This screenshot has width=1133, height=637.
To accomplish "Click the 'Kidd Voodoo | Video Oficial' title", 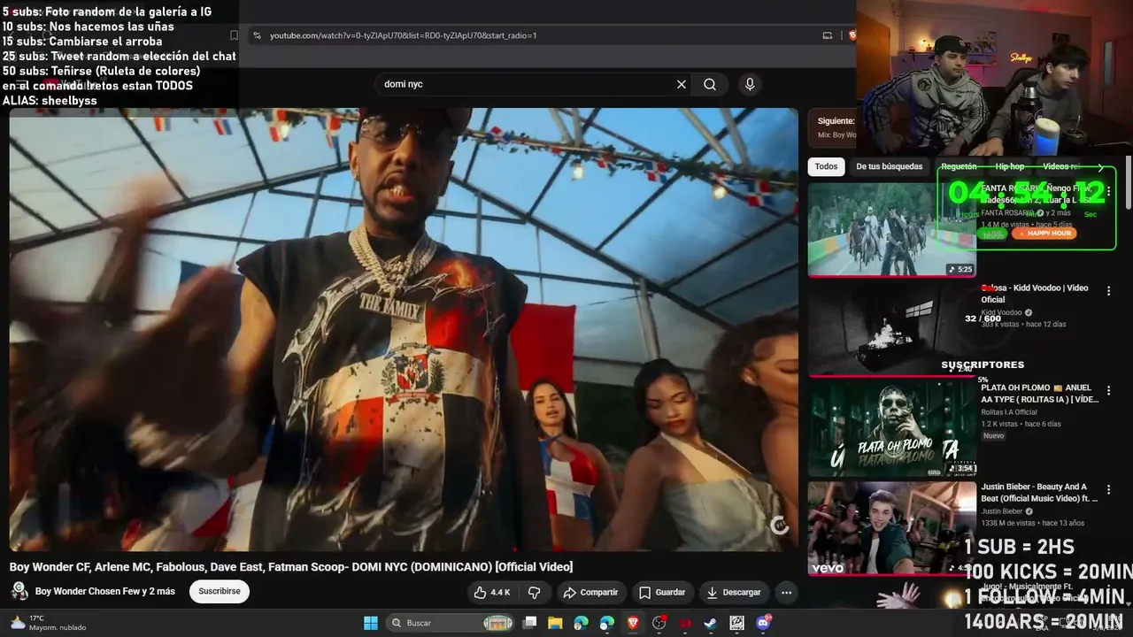I will (1035, 294).
